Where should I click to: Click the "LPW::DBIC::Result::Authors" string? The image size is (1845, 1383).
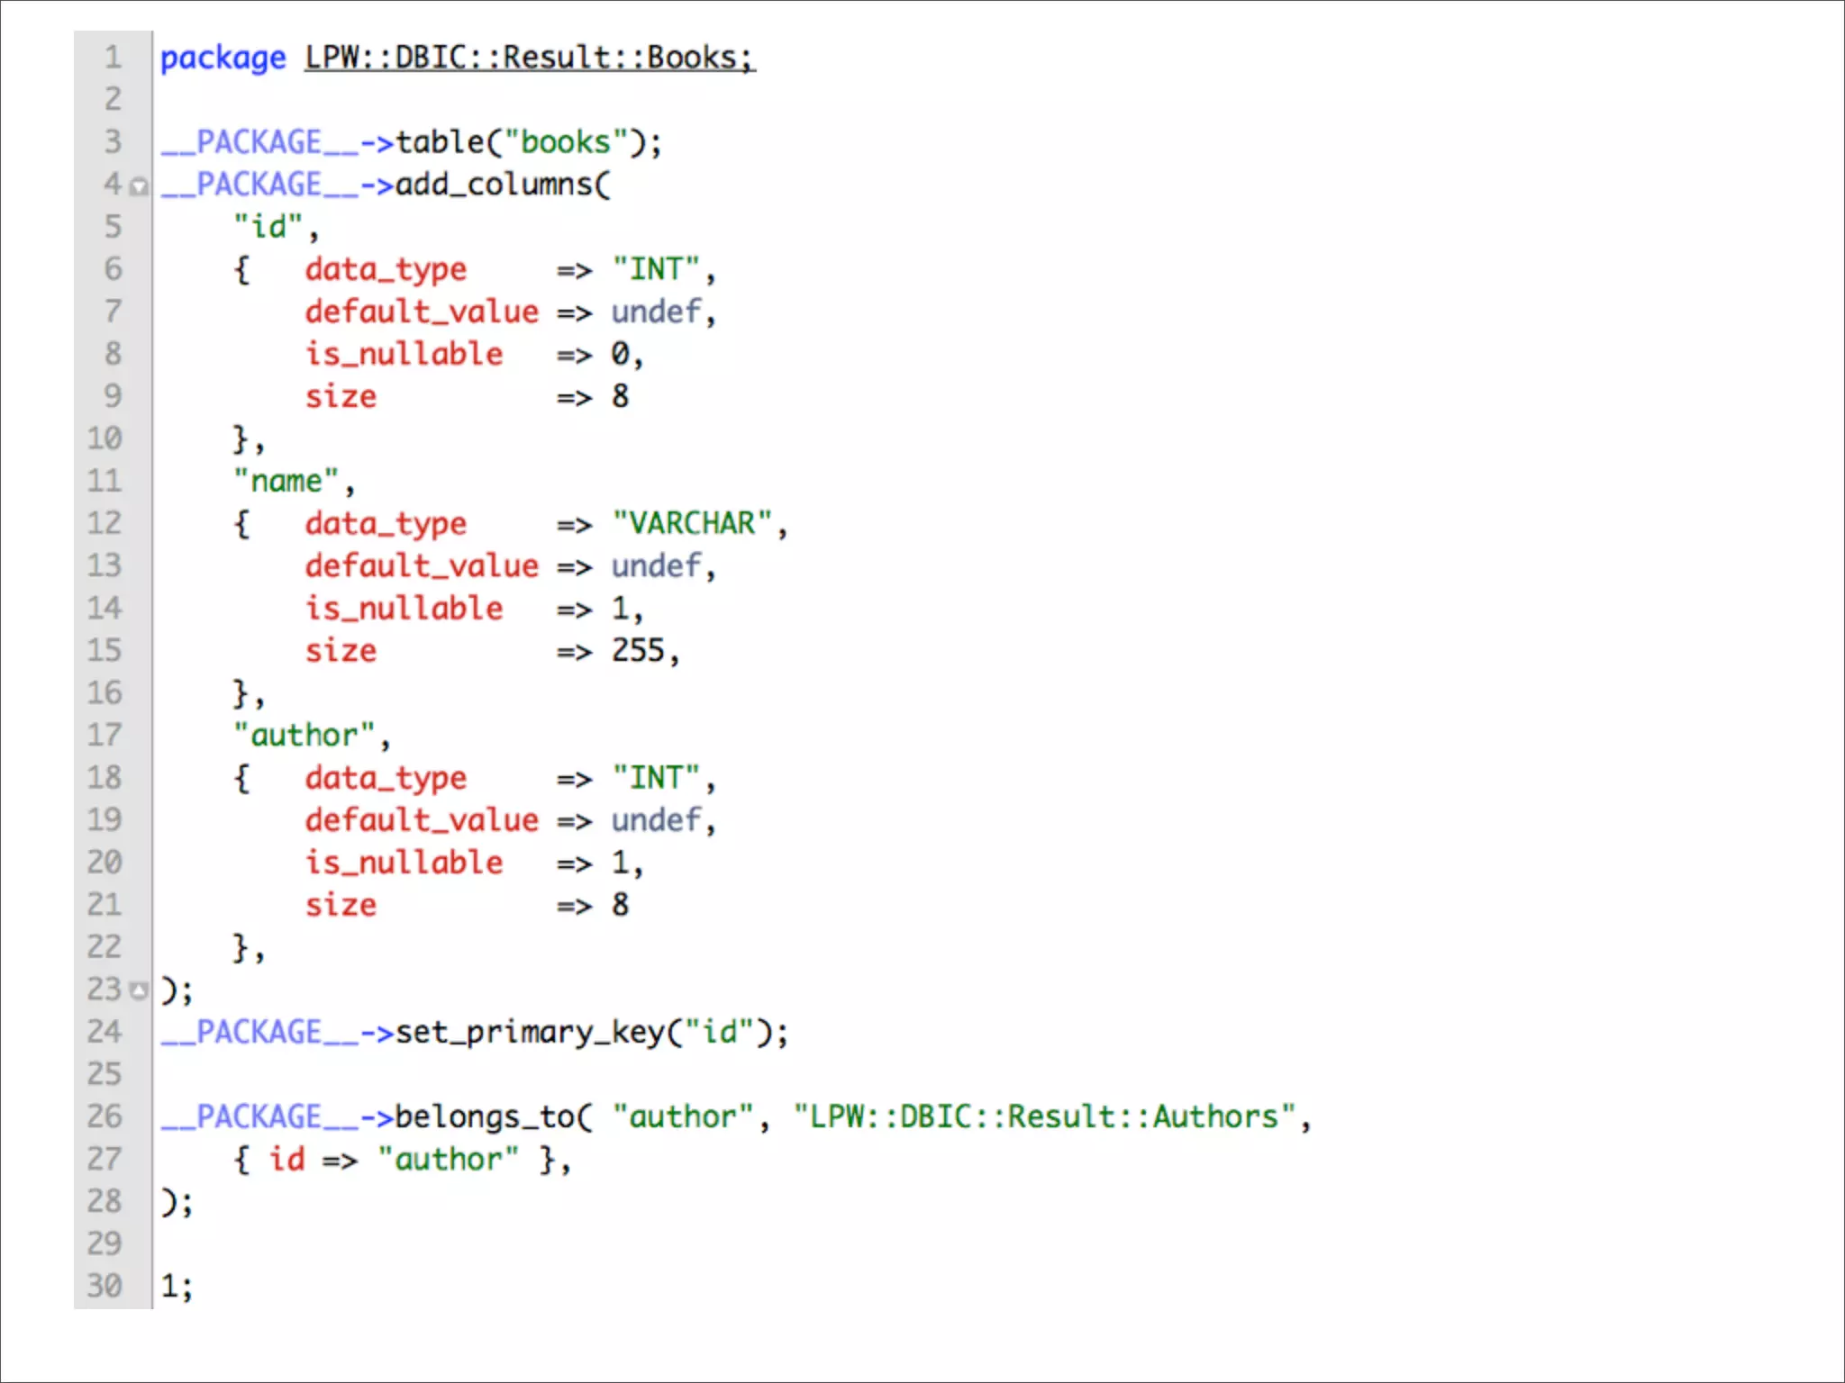tap(1043, 1116)
